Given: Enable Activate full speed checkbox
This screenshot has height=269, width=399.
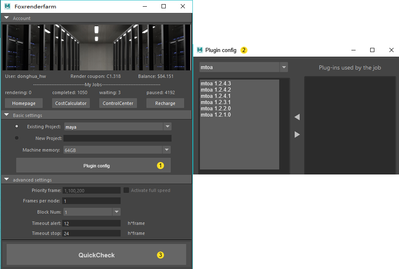Looking at the screenshot, I should [126, 190].
